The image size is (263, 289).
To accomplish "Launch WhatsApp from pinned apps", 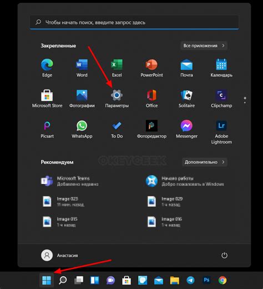I will [82, 129].
